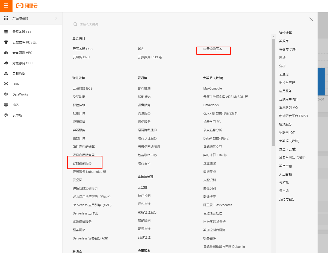Viewport: 328px width, 253px height.
Task: Click the OSS storage icon in sidebar
Action: [x=6, y=63]
